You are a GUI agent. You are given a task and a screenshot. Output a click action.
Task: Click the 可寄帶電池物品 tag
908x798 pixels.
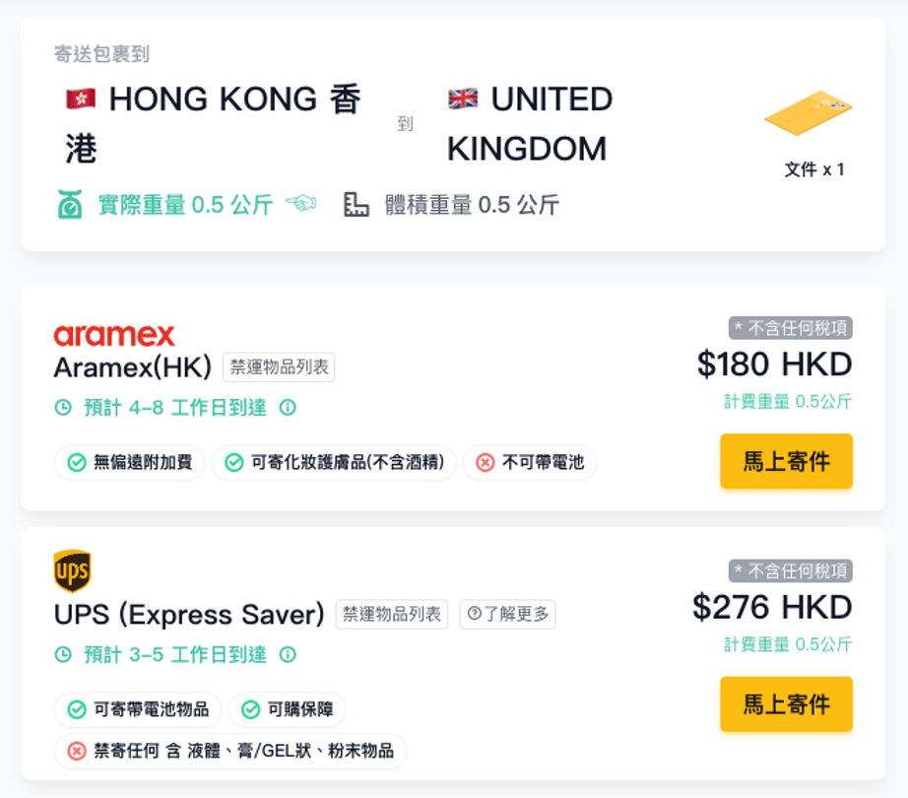click(x=138, y=709)
